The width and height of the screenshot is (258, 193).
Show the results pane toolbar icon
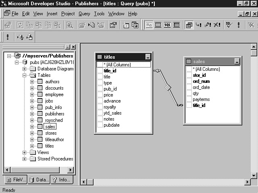coord(177,25)
